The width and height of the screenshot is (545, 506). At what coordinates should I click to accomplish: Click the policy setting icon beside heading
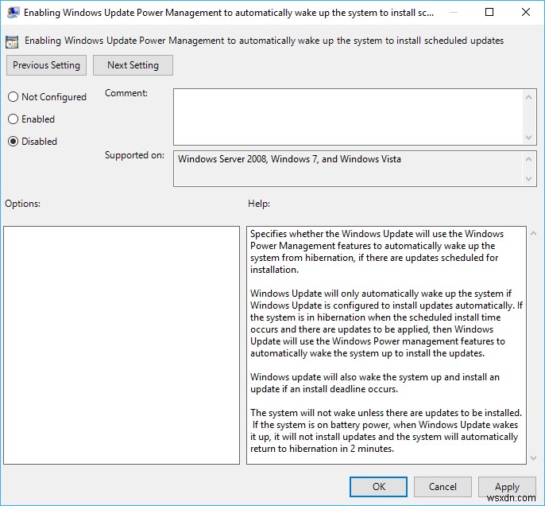tap(12, 42)
